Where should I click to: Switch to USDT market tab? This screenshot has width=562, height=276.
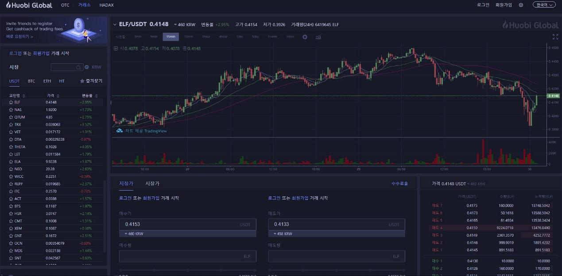(15, 81)
